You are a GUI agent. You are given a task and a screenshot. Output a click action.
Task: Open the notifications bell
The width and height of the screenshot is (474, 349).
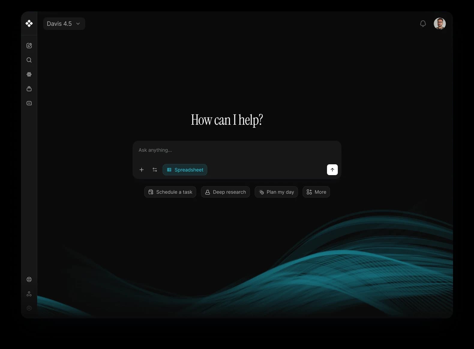tap(423, 24)
